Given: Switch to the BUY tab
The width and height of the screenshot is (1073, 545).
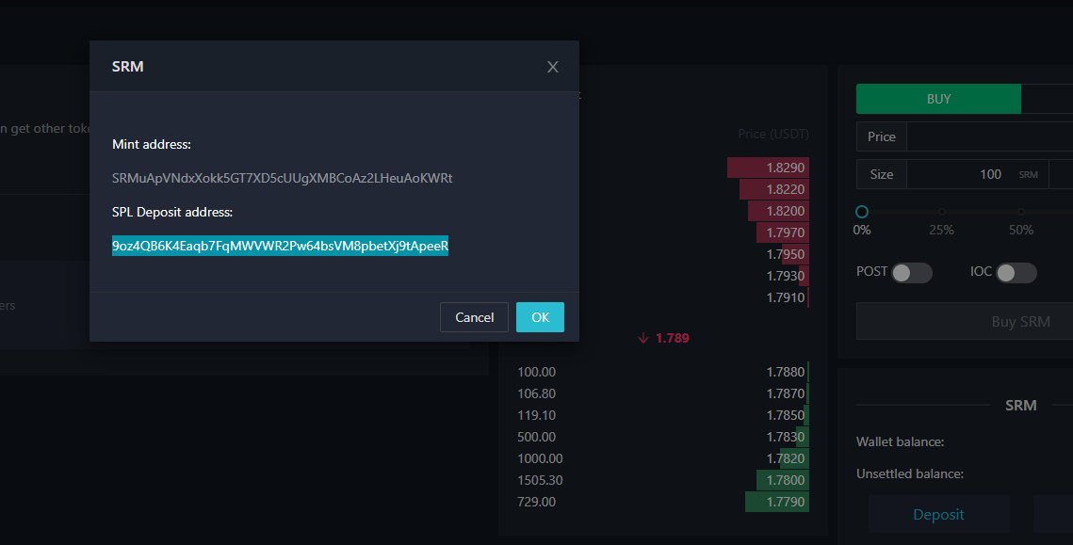Looking at the screenshot, I should [x=938, y=99].
